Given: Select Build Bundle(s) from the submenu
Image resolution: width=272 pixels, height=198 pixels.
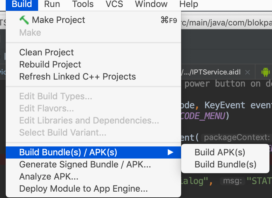Looking at the screenshot, I should click(225, 164).
